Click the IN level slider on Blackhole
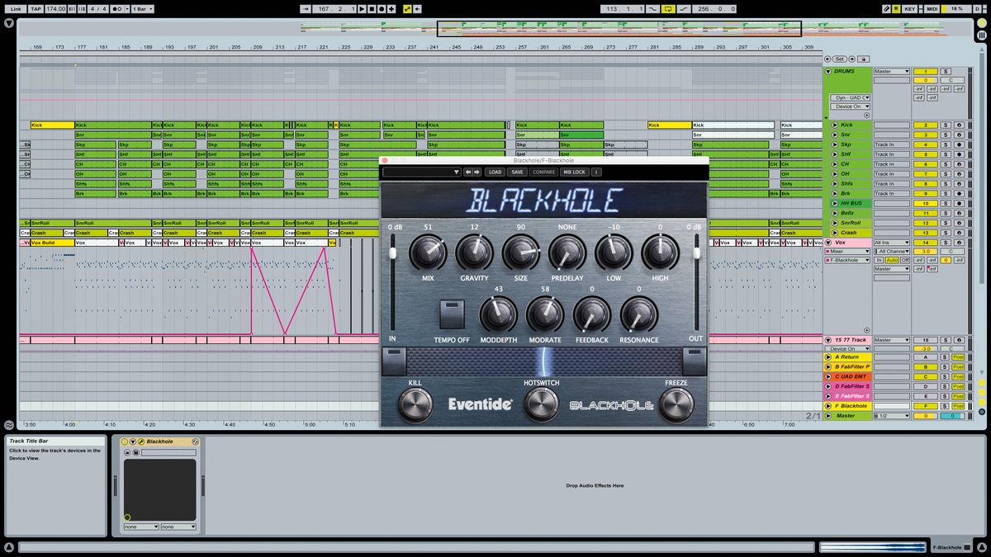The width and height of the screenshot is (991, 557). pos(391,252)
